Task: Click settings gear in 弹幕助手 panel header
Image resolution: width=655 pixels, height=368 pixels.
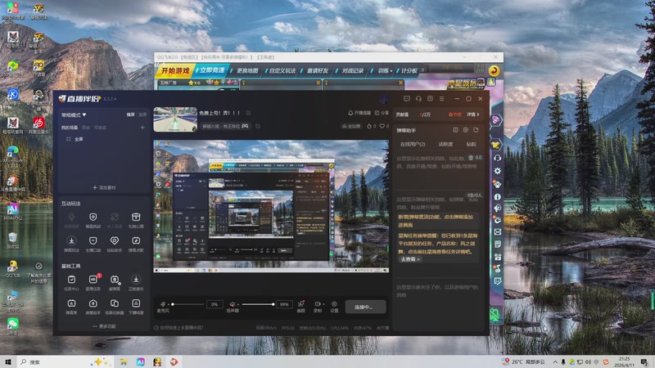Action: [466, 130]
